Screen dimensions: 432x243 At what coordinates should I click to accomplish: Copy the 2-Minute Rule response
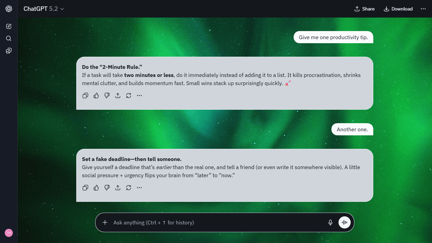coord(85,96)
